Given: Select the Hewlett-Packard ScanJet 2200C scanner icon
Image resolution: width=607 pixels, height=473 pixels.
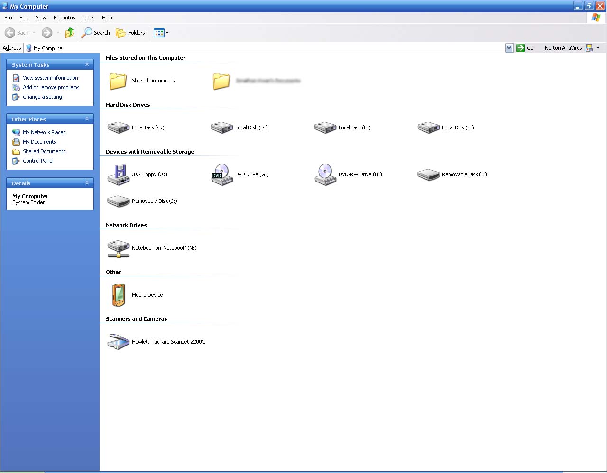Looking at the screenshot, I should pyautogui.click(x=119, y=342).
